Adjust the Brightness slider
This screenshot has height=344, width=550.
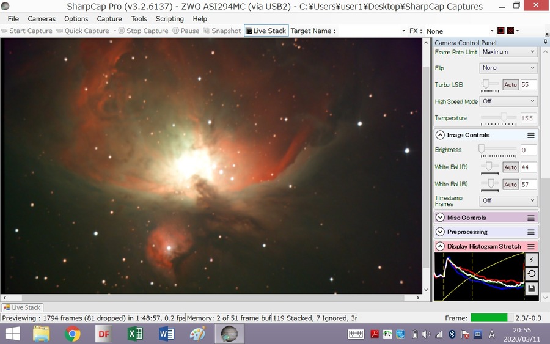point(482,149)
